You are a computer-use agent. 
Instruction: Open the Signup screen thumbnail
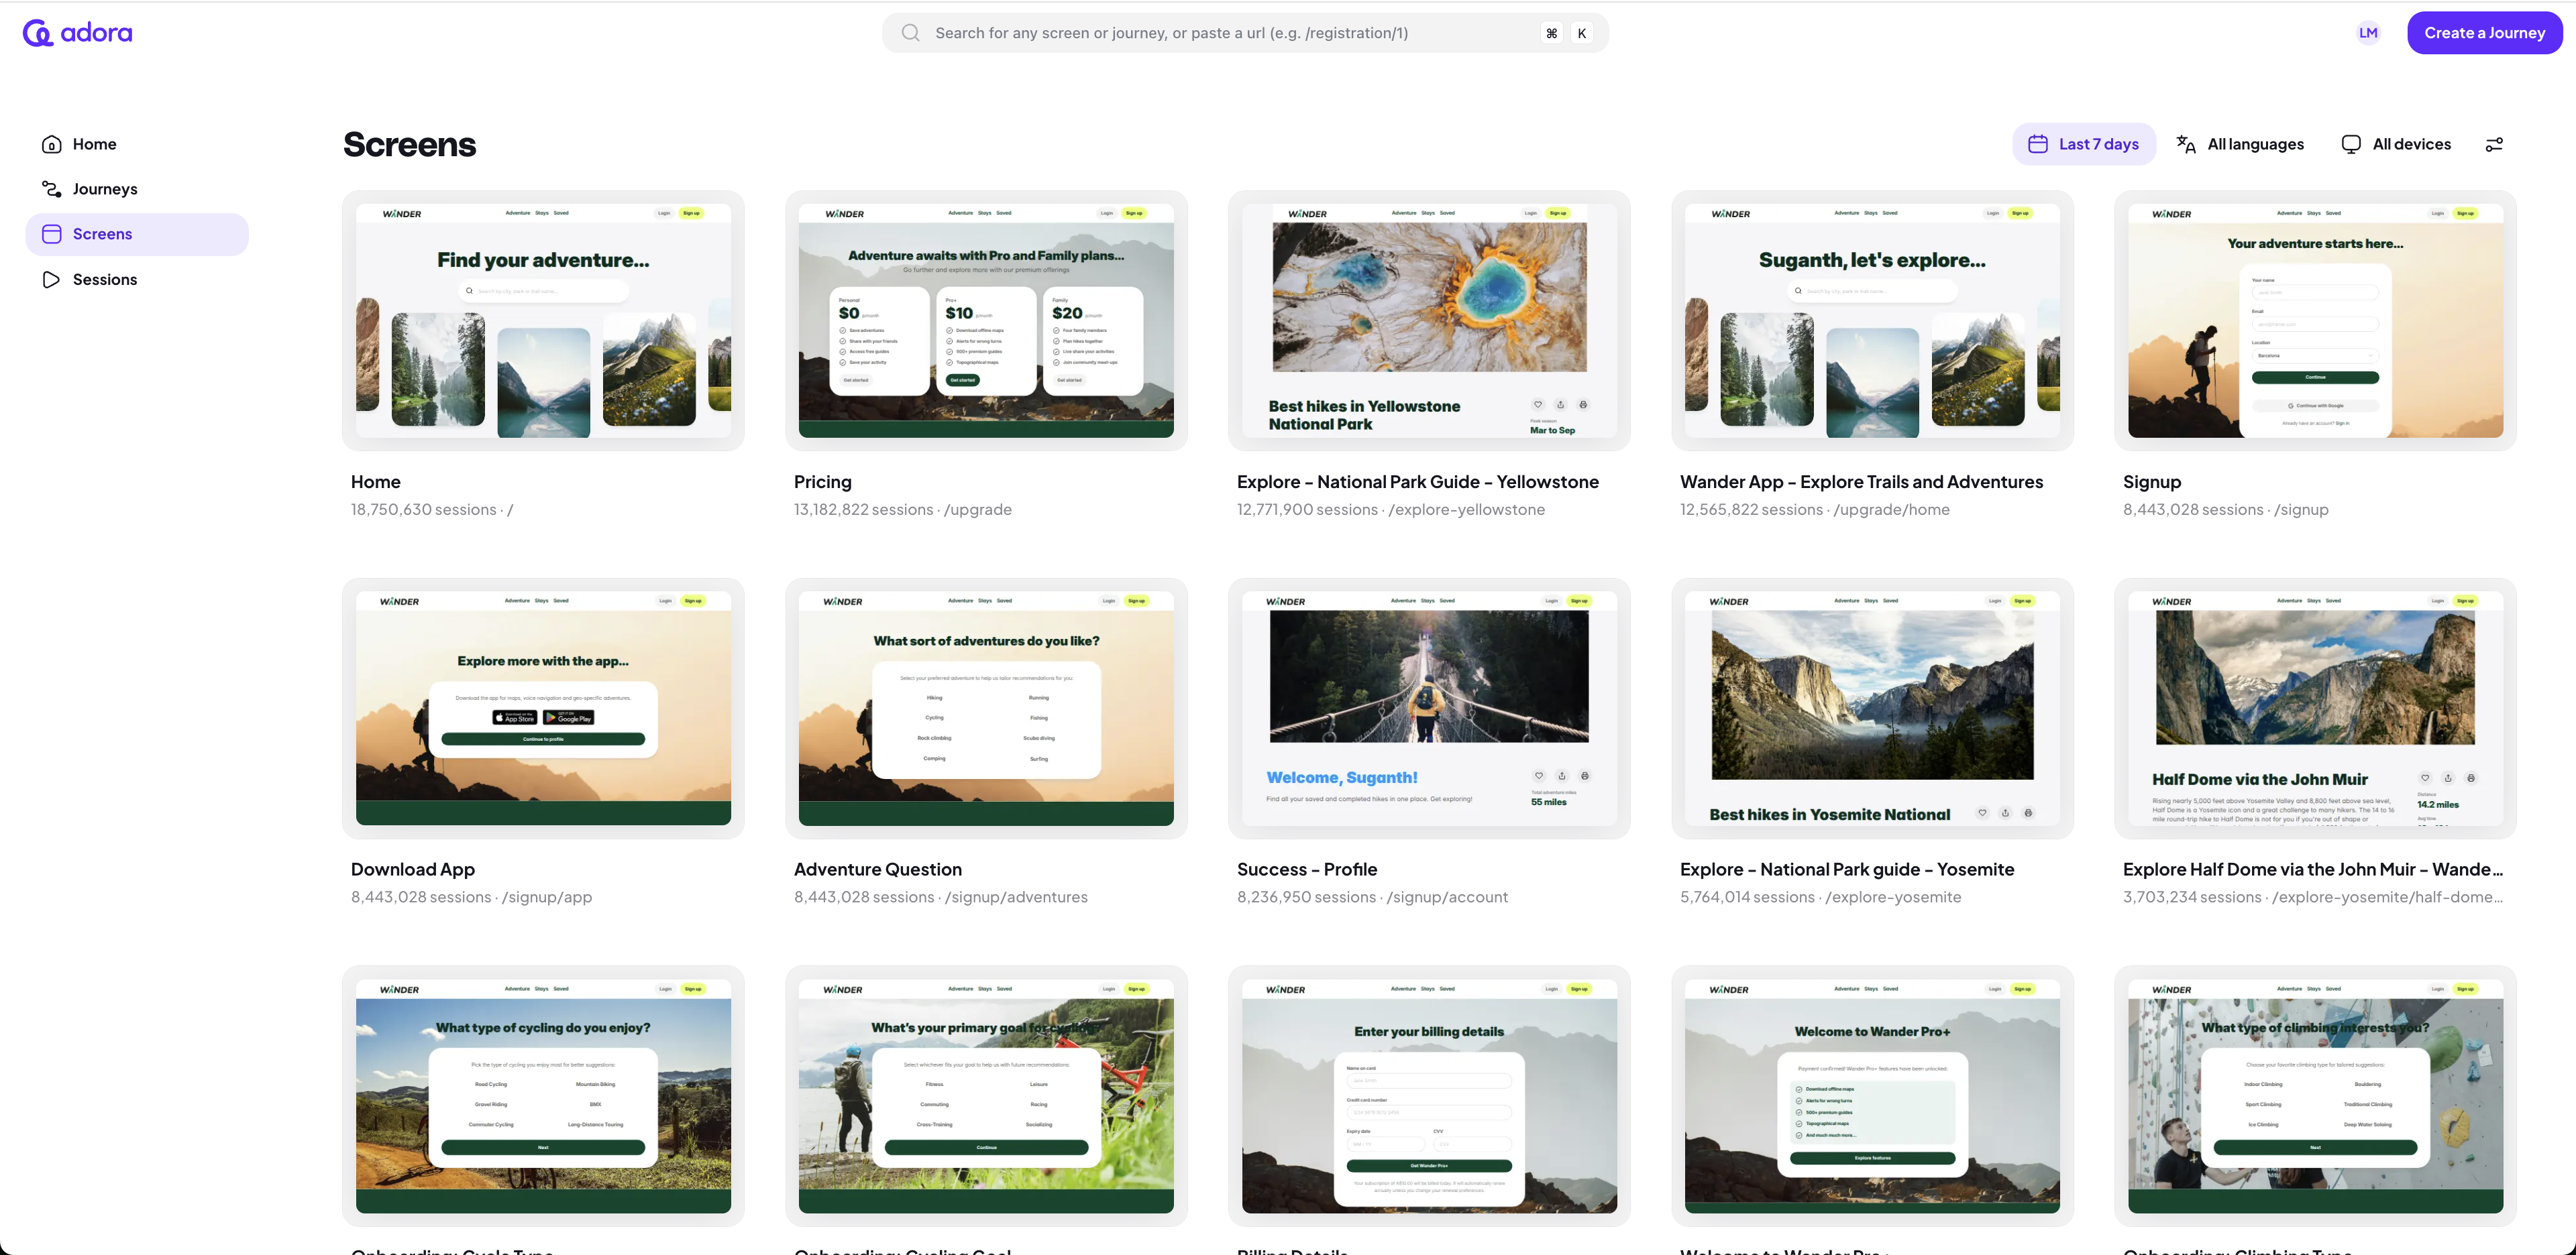coord(2314,320)
